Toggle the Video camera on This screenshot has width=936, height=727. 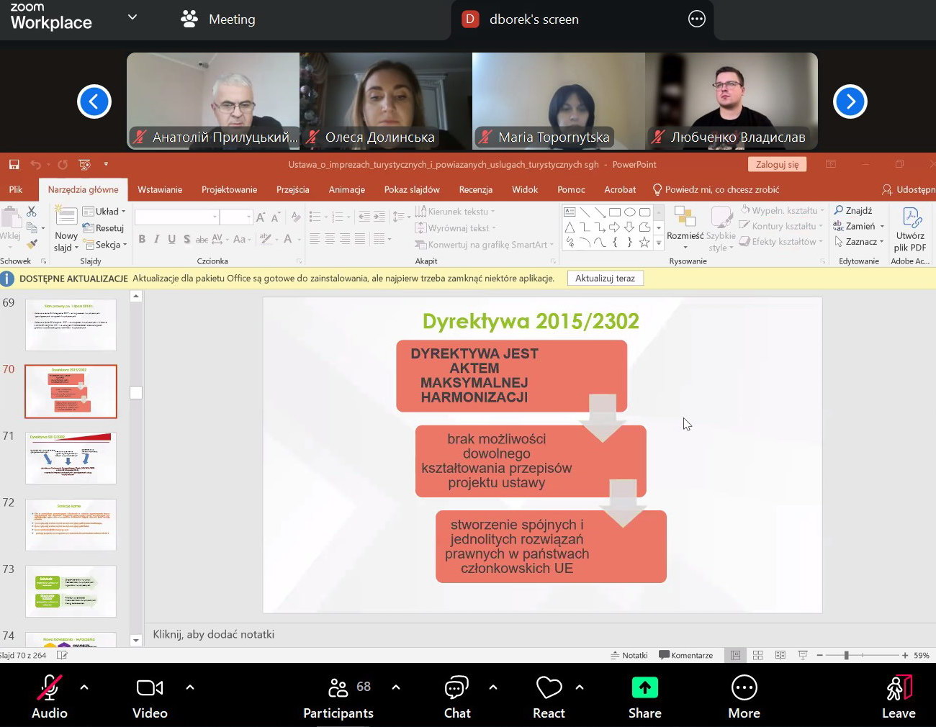pyautogui.click(x=150, y=689)
